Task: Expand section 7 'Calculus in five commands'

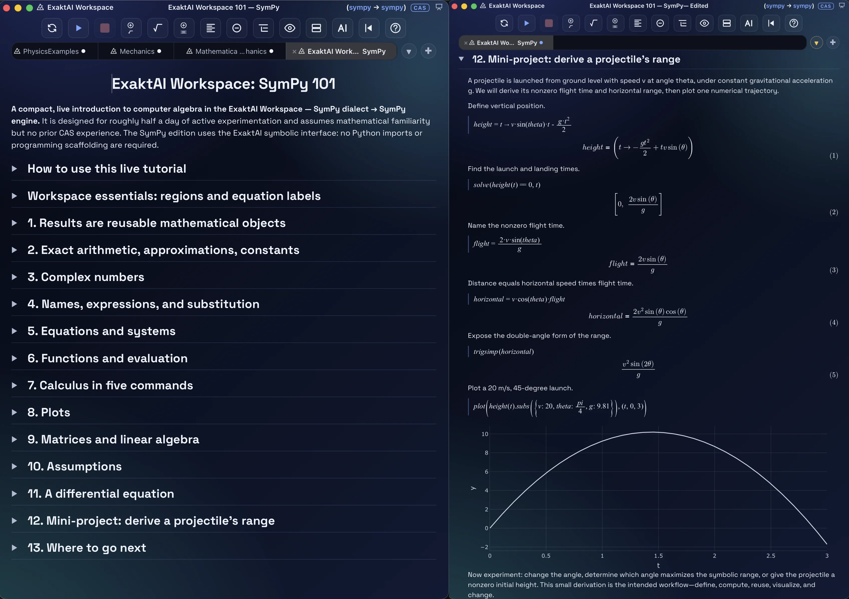Action: pyautogui.click(x=15, y=385)
